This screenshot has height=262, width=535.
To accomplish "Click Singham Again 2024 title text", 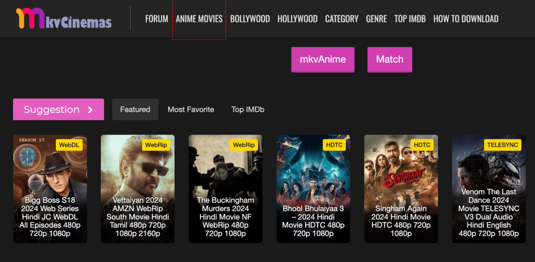I will (401, 221).
